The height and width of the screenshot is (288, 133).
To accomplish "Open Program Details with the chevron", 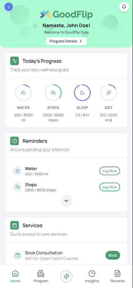I will point(66,41).
